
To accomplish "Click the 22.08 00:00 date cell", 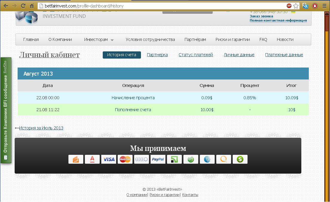I will [48, 98].
